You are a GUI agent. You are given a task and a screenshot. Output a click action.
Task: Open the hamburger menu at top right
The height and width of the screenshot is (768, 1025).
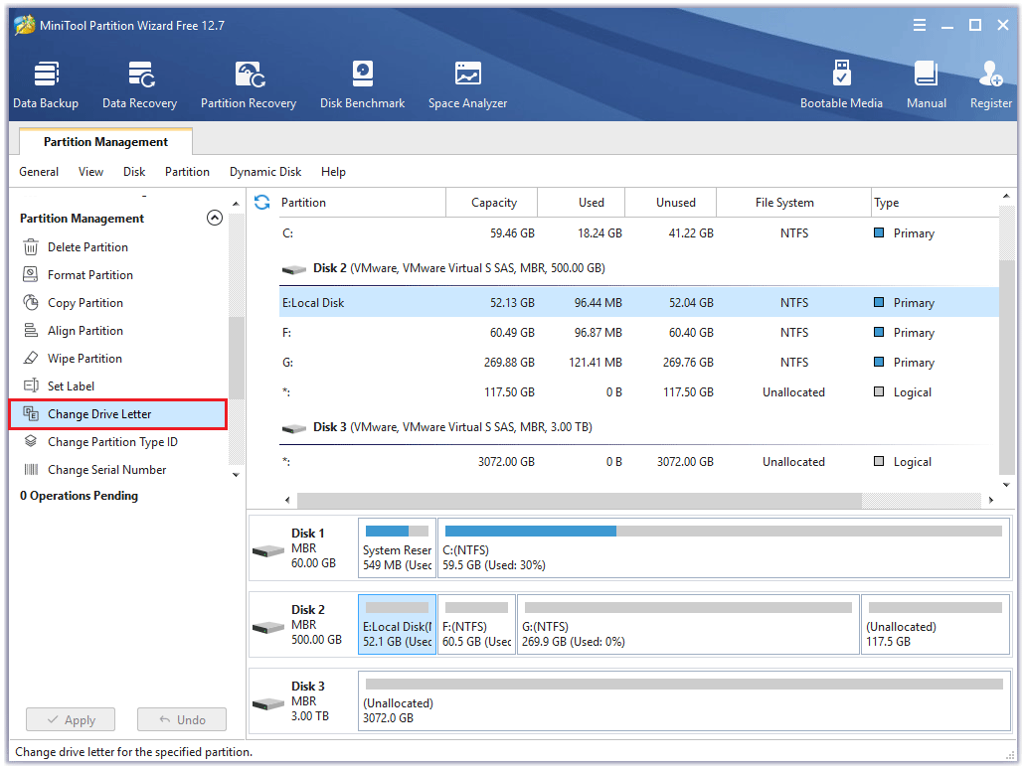click(920, 25)
